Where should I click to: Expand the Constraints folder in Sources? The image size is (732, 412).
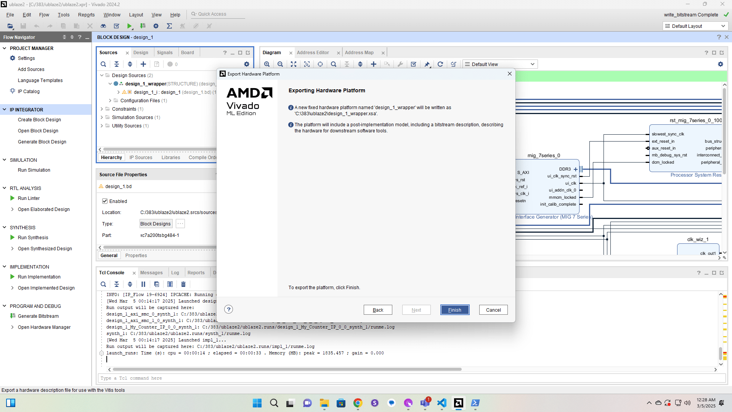coord(102,109)
